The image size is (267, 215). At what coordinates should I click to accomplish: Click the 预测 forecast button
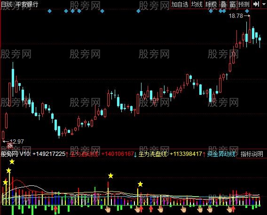244,4
